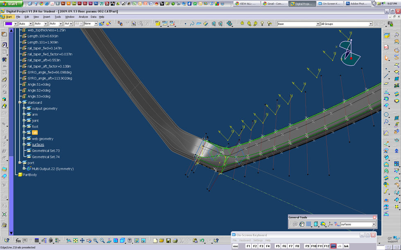This screenshot has height=250, width=401.
Task: Open the Insert menu
Action: [x=47, y=17]
